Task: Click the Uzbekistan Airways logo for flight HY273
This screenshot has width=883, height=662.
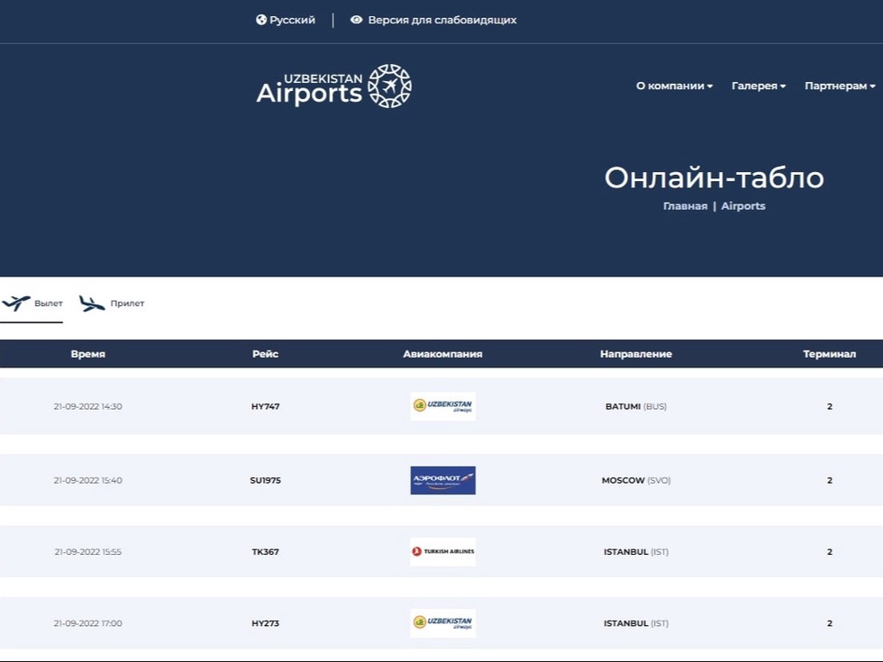Action: 442,623
